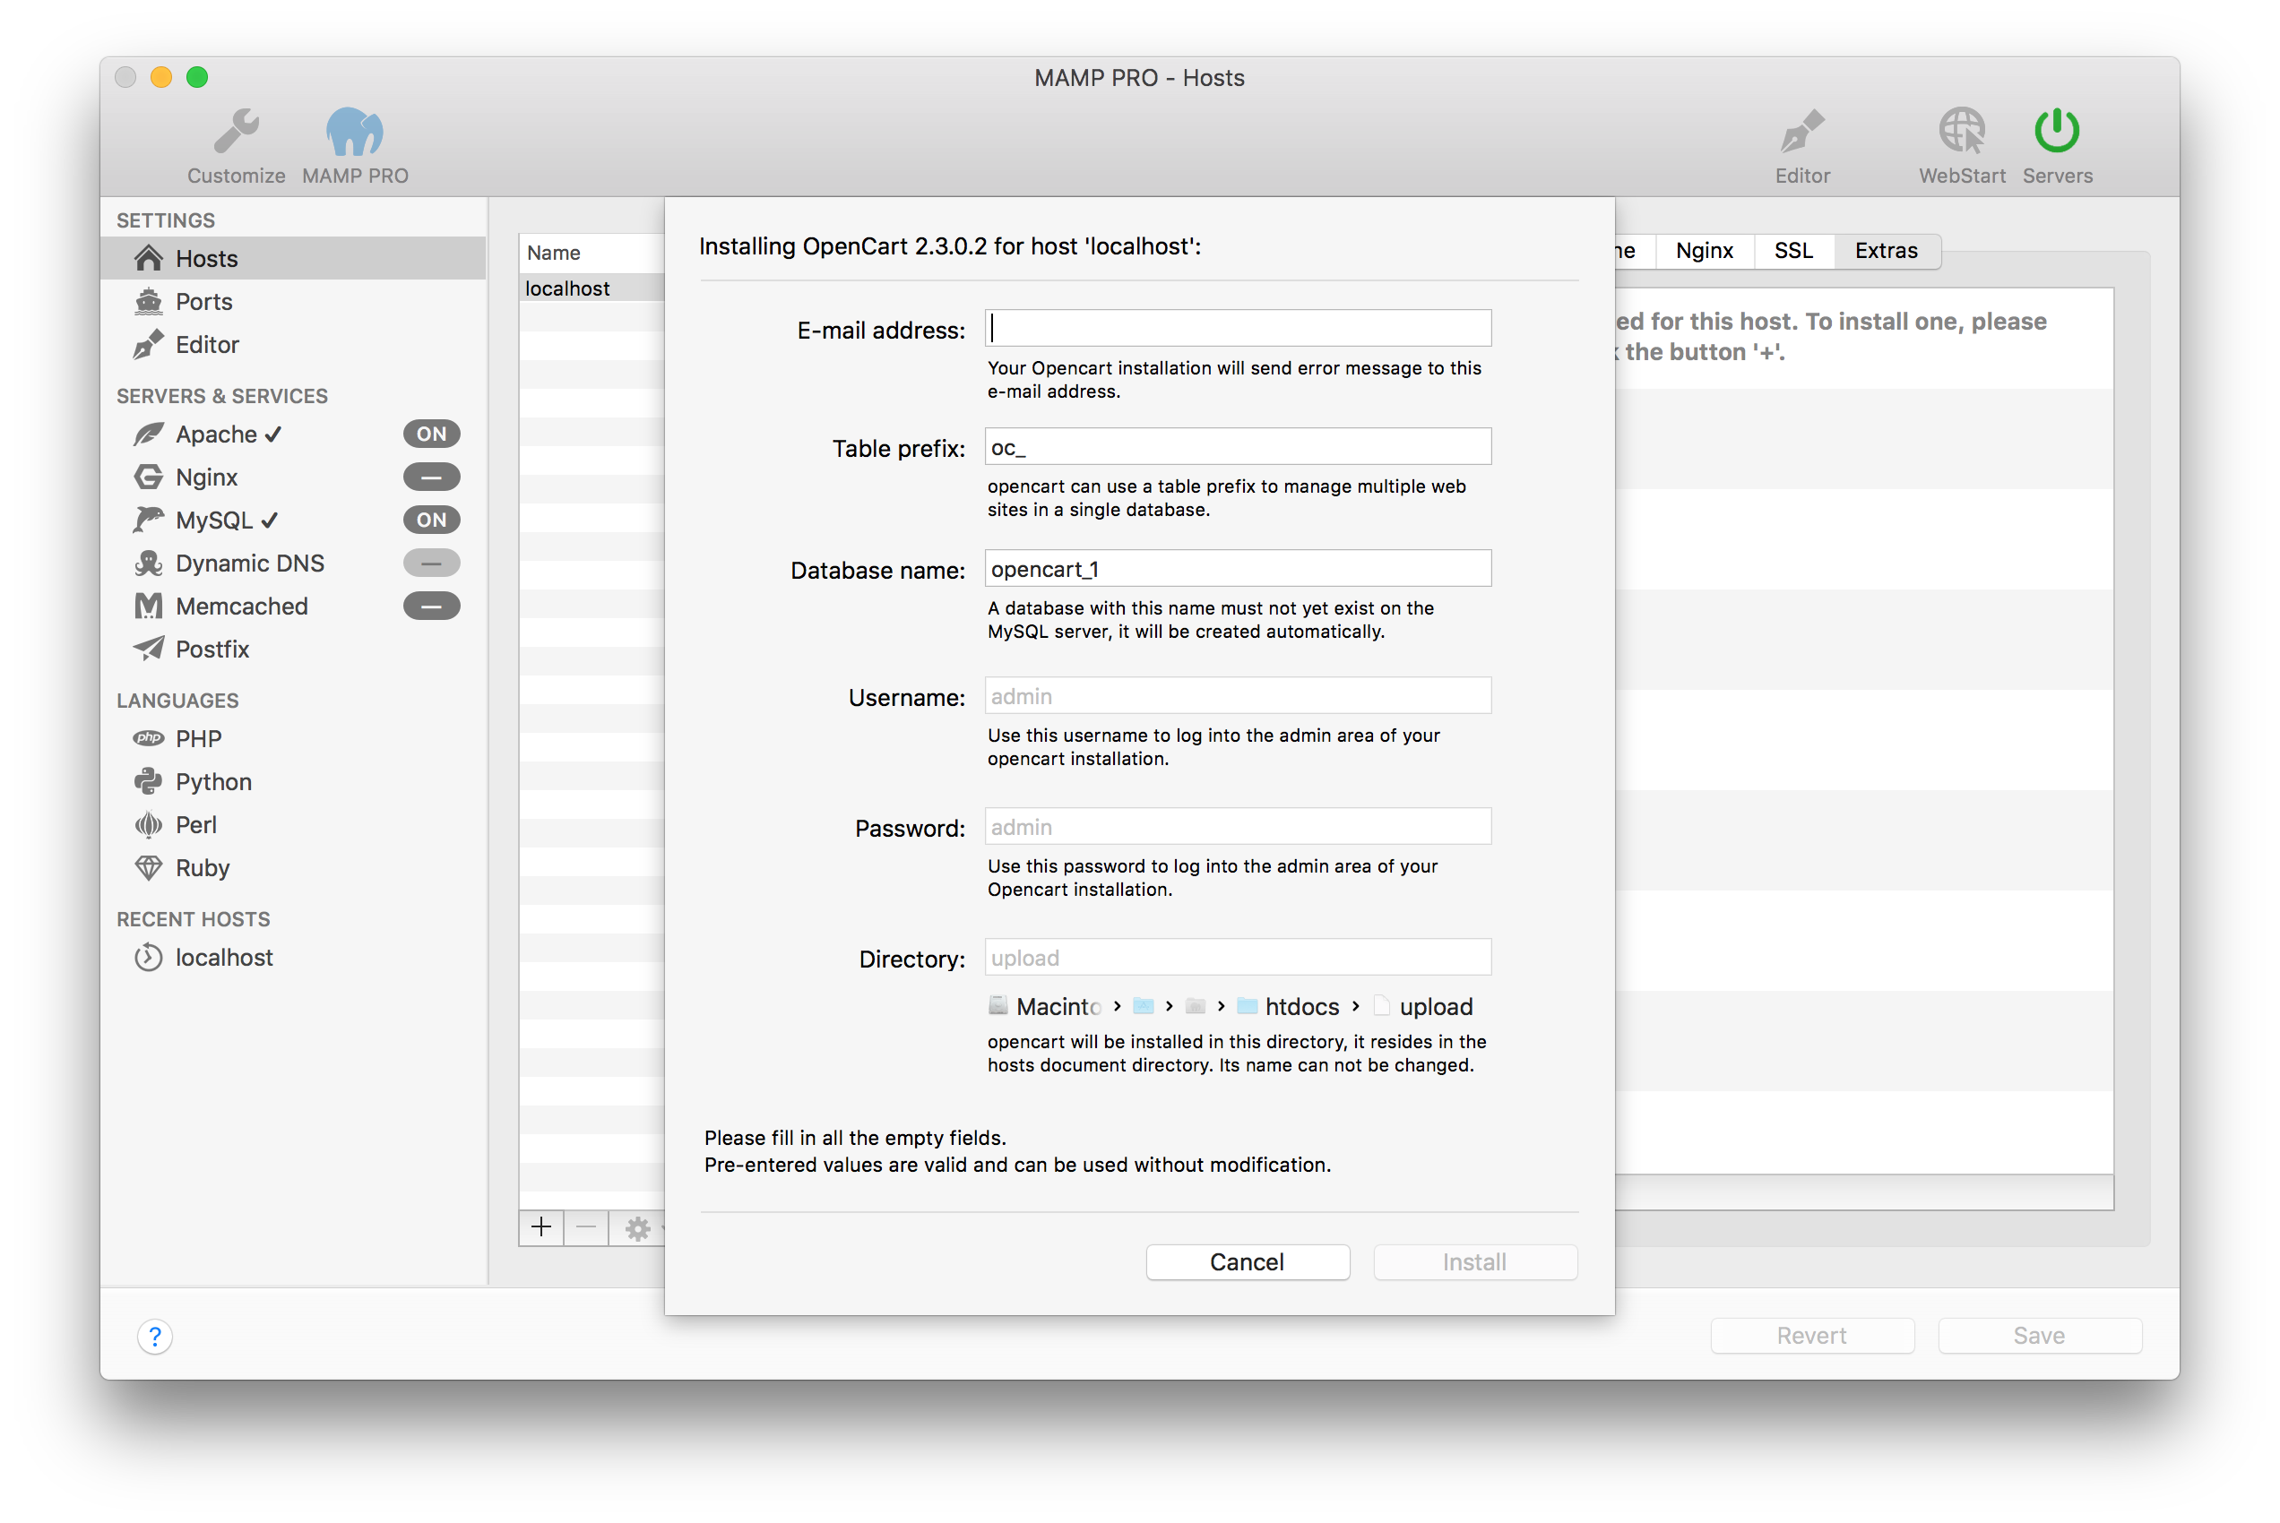
Task: Click the Revert button
Action: 1812,1336
